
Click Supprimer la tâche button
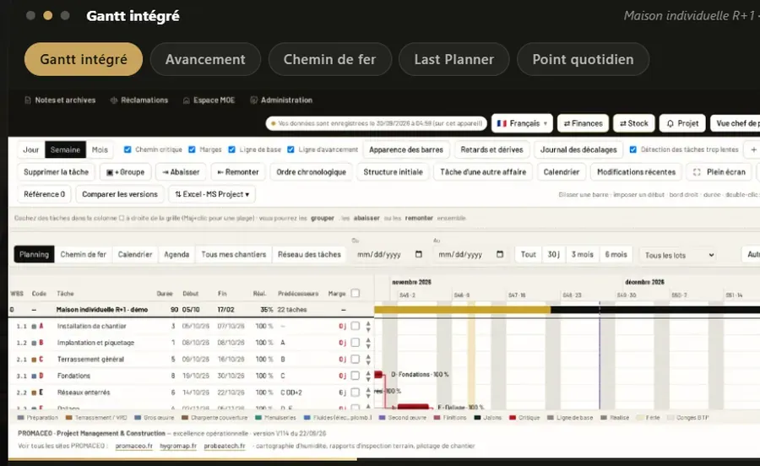57,172
